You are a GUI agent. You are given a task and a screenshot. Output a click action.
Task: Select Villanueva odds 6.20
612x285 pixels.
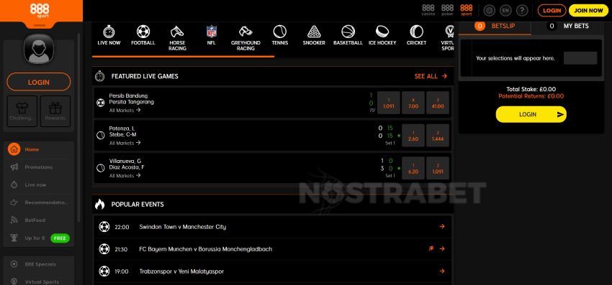[413, 168]
